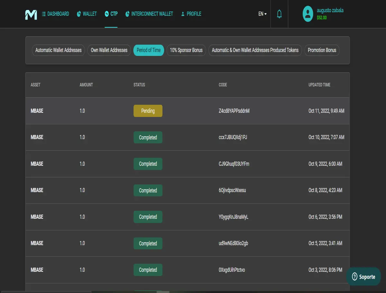Viewport: 386px width, 293px height.
Task: Select code CJ9Ghuqf03UYFm
Action: (234, 164)
